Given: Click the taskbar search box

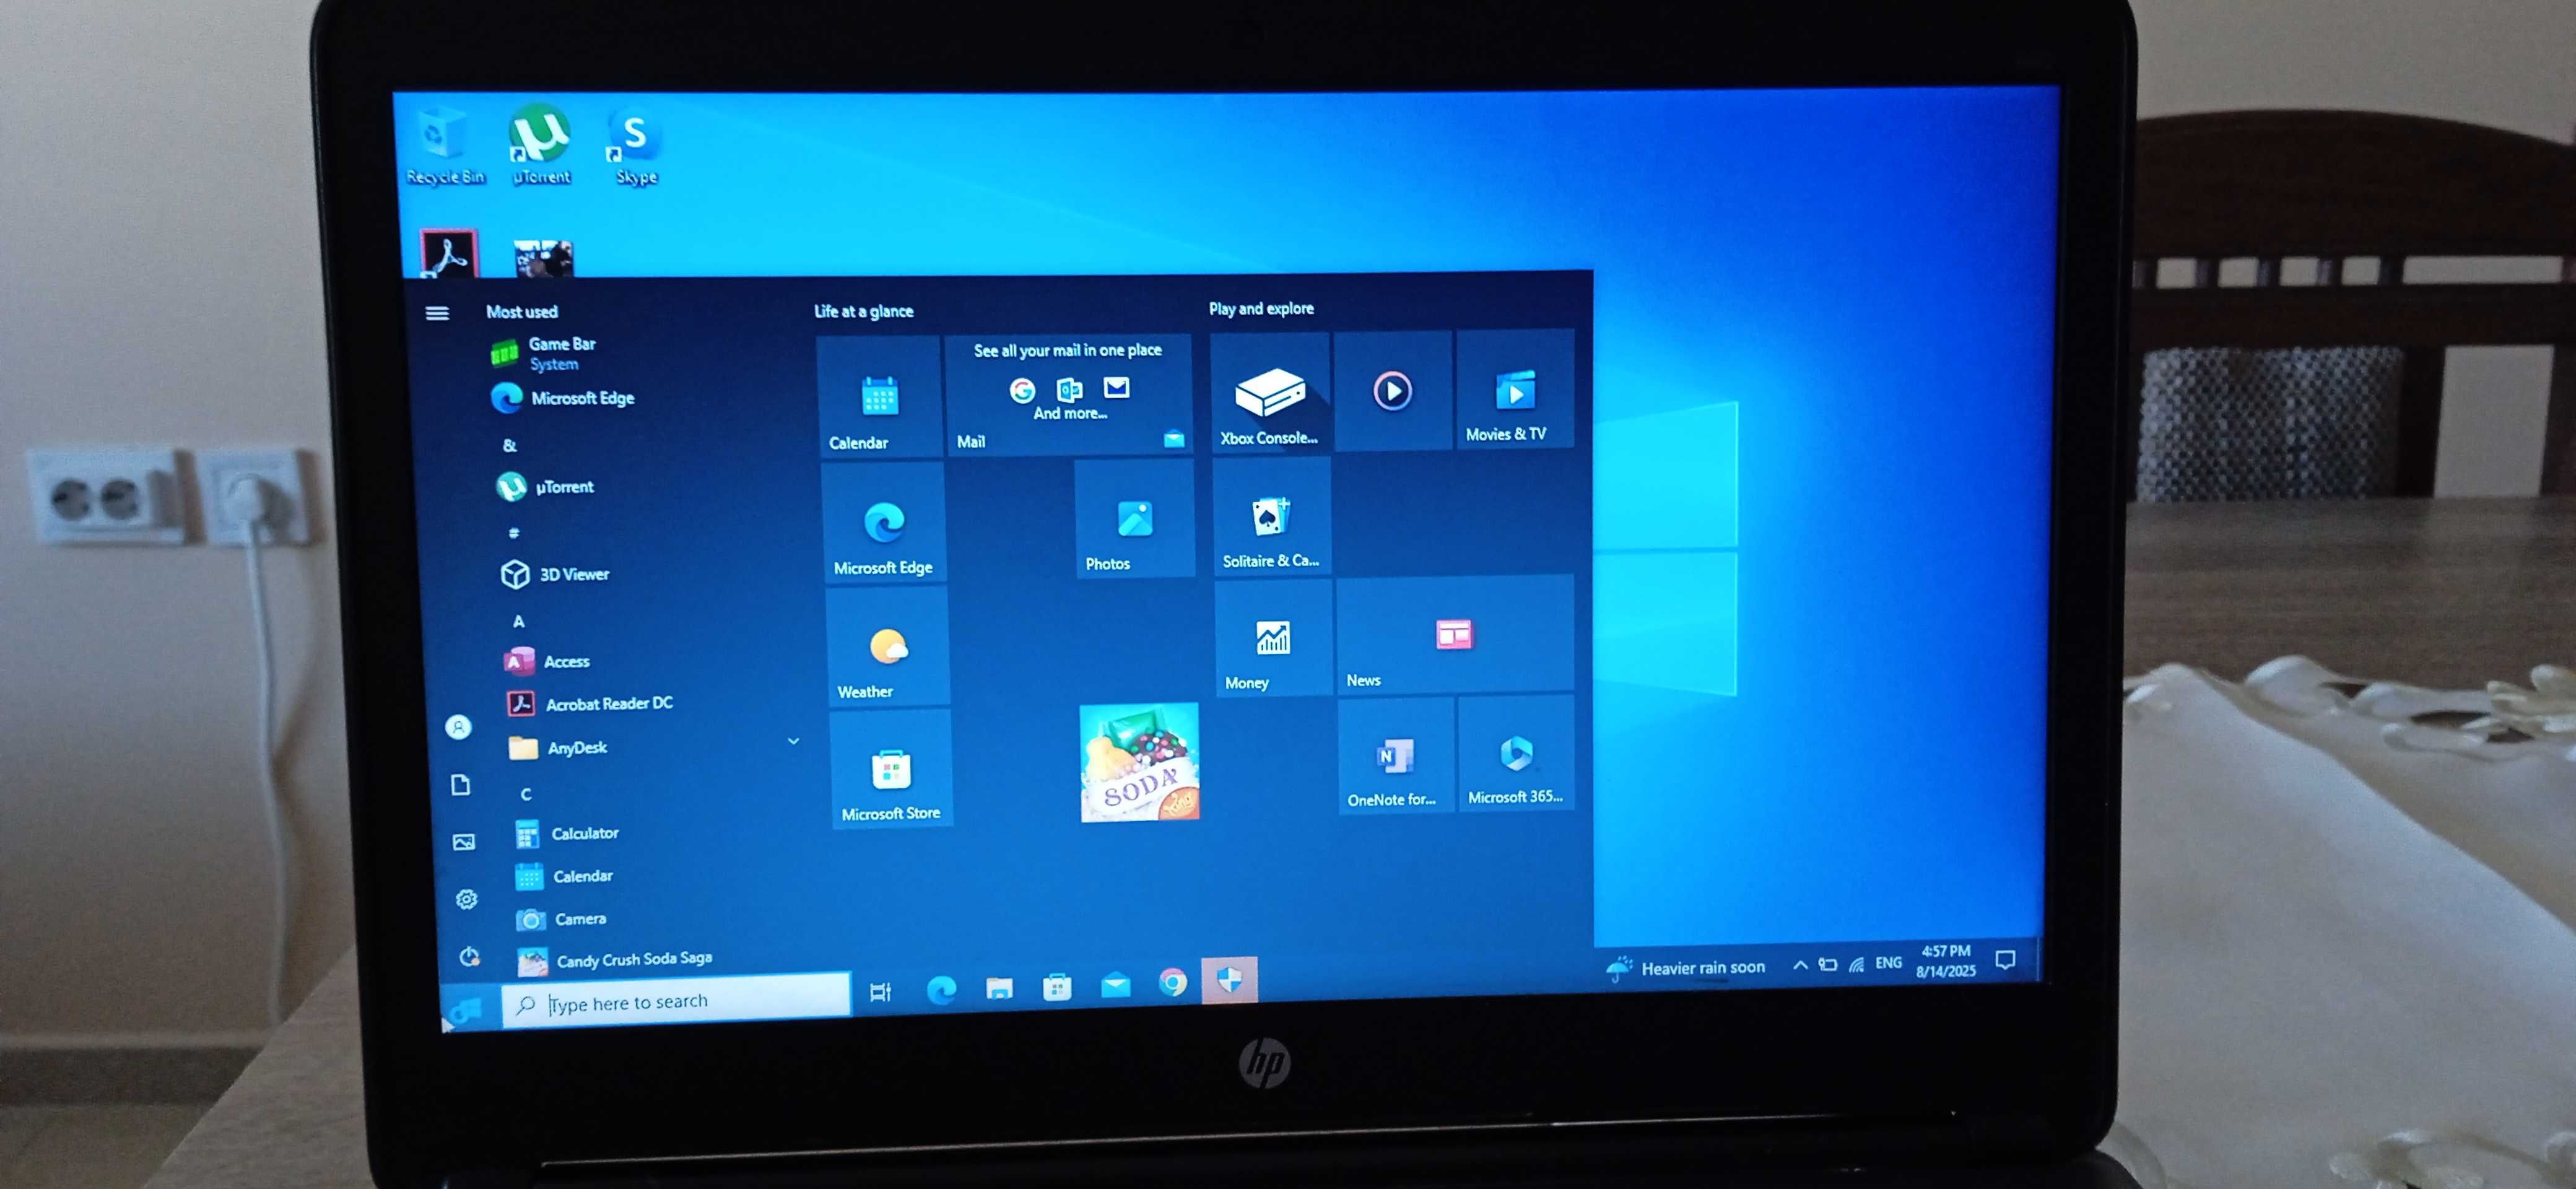Looking at the screenshot, I should pos(676,1001).
